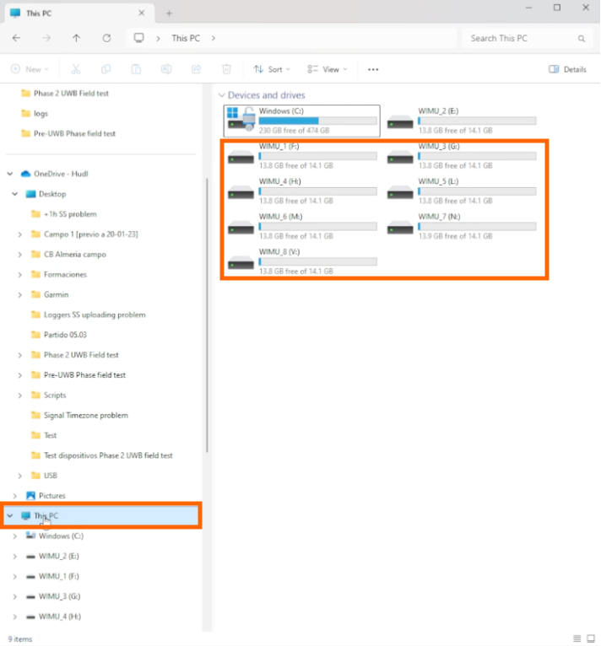Open the WIMU_4 (H:) drive tile
The height and width of the screenshot is (646, 601).
(302, 191)
